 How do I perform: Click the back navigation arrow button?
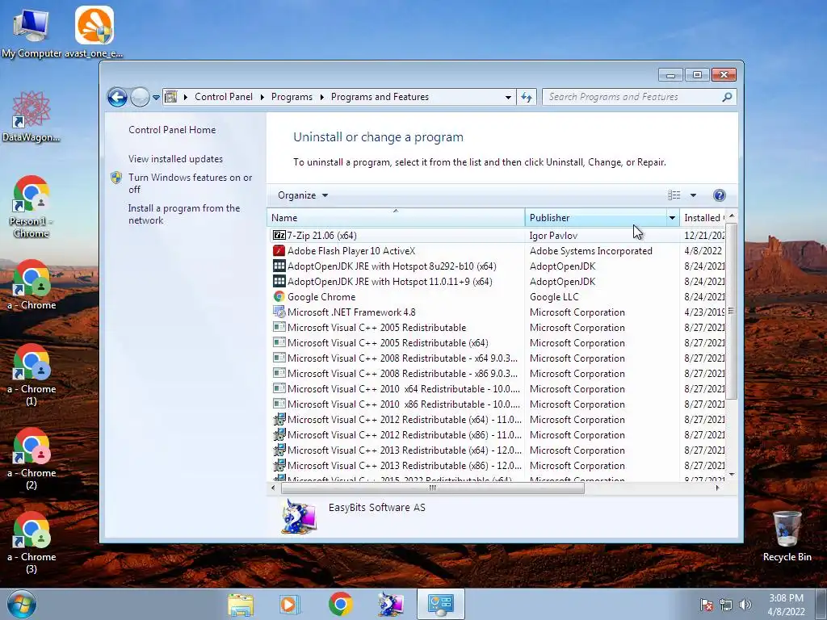pyautogui.click(x=117, y=97)
